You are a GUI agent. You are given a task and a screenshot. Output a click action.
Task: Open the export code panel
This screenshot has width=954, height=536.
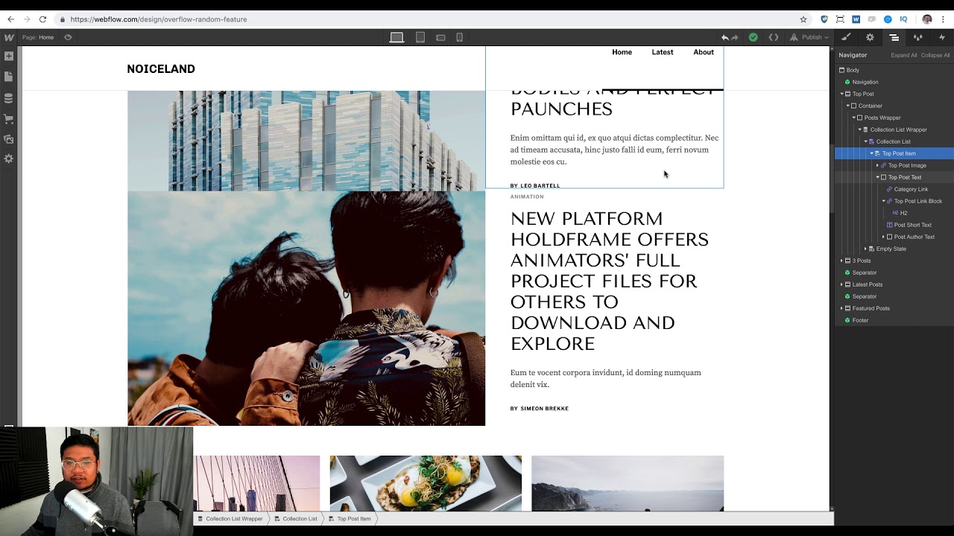[774, 37]
